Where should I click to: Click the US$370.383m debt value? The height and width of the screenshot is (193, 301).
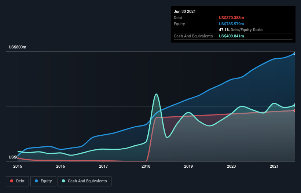[231, 18]
